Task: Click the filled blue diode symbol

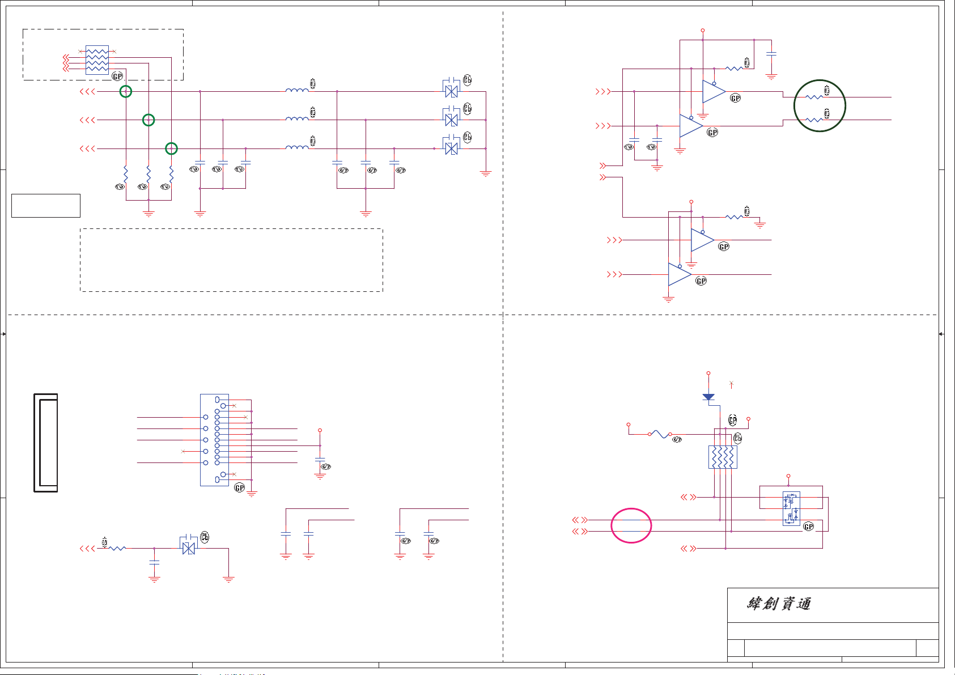Action: [708, 397]
